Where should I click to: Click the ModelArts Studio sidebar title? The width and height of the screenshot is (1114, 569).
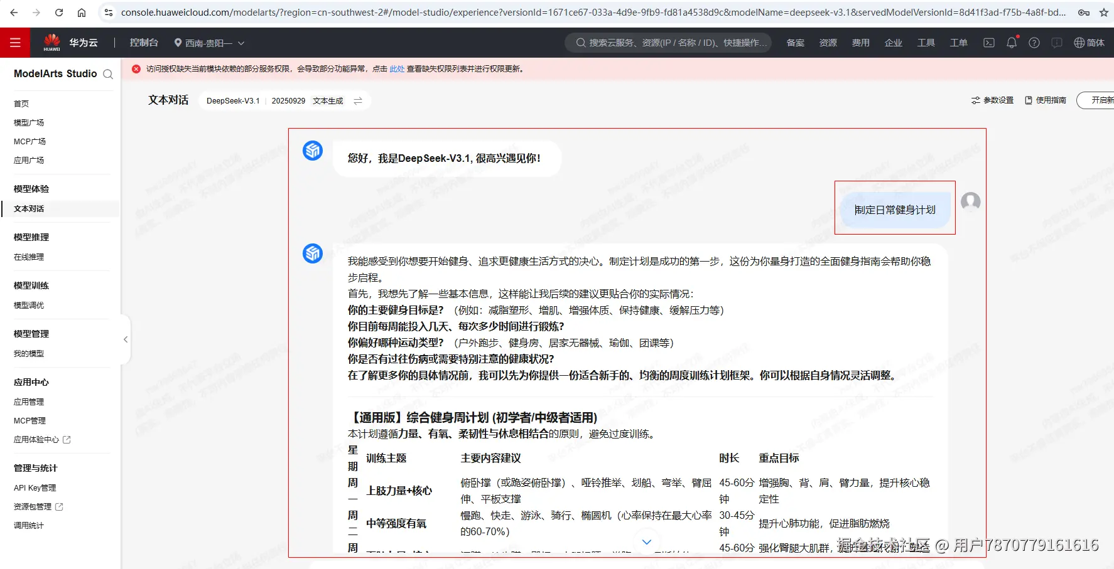pyautogui.click(x=55, y=73)
